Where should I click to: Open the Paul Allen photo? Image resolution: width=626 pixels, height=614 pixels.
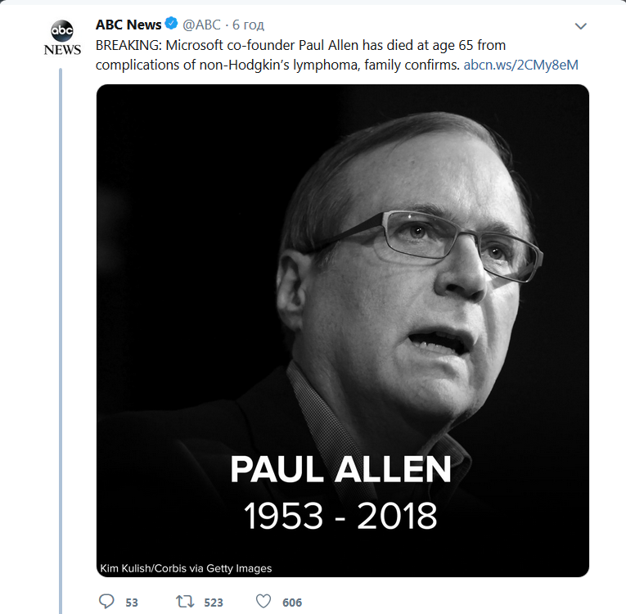pos(344,246)
